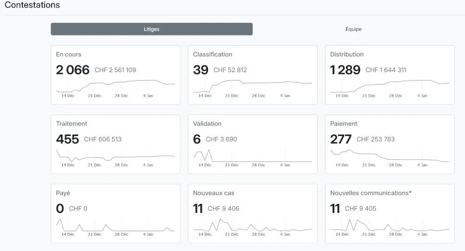Viewport: 465px width, 251px height.
Task: Click the 28 Déc label in Paiement chart
Action: coord(396,165)
